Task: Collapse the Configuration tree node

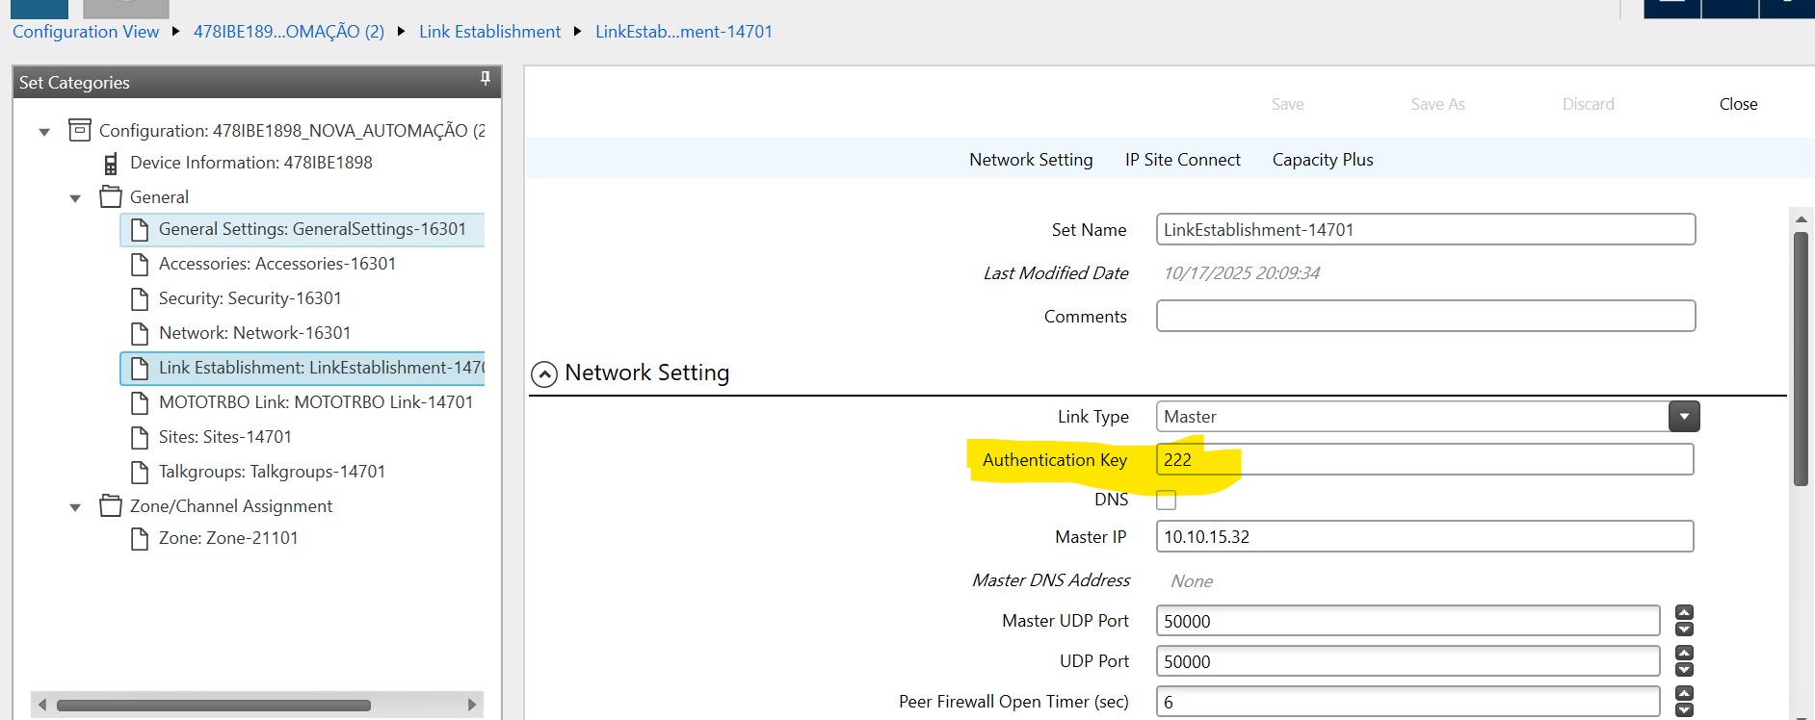Action: (x=44, y=132)
